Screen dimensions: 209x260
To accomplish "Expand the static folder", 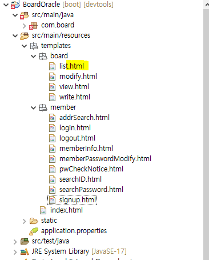I will pyautogui.click(x=25, y=221).
